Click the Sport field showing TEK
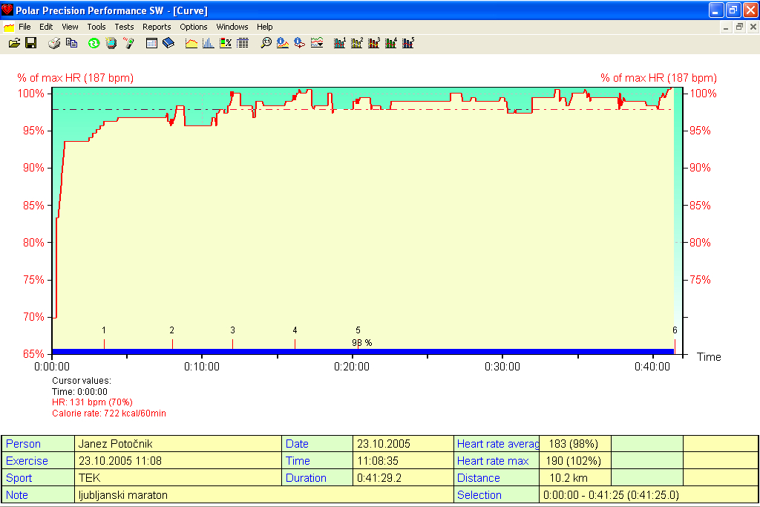The height and width of the screenshot is (507, 760). pyautogui.click(x=178, y=478)
